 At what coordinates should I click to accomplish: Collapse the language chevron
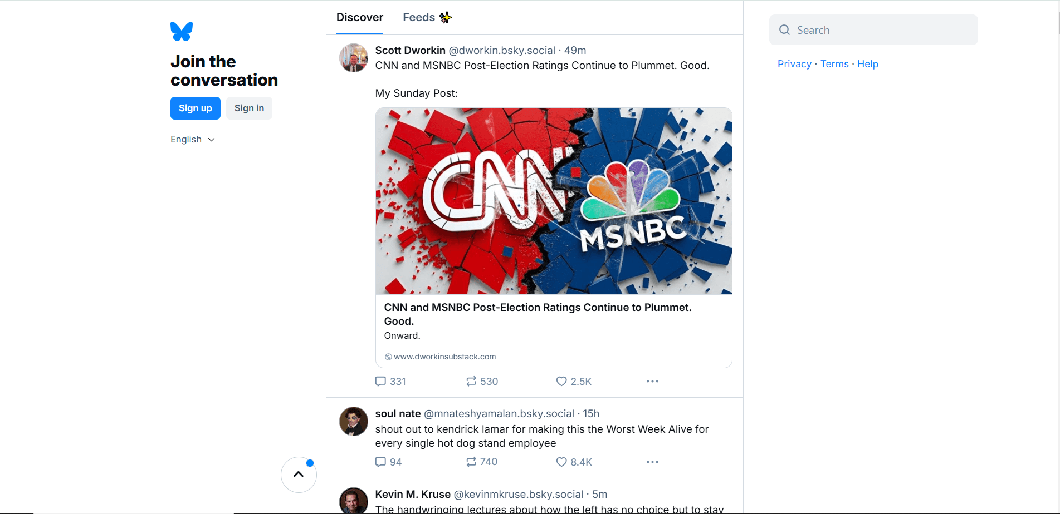[x=212, y=140]
